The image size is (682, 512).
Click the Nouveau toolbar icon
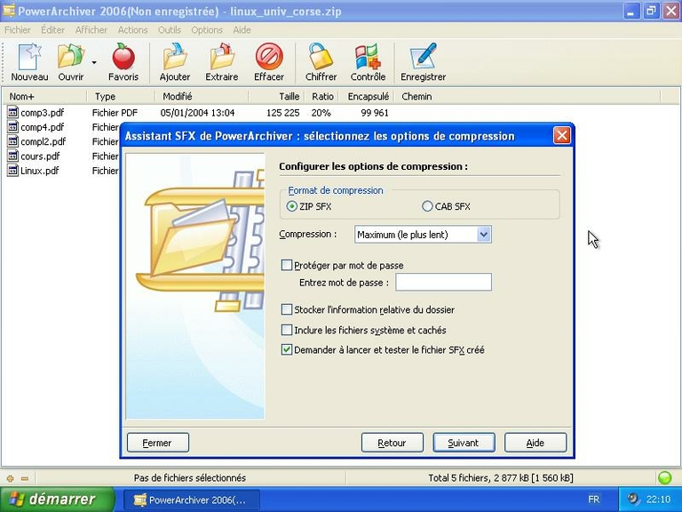coord(29,57)
